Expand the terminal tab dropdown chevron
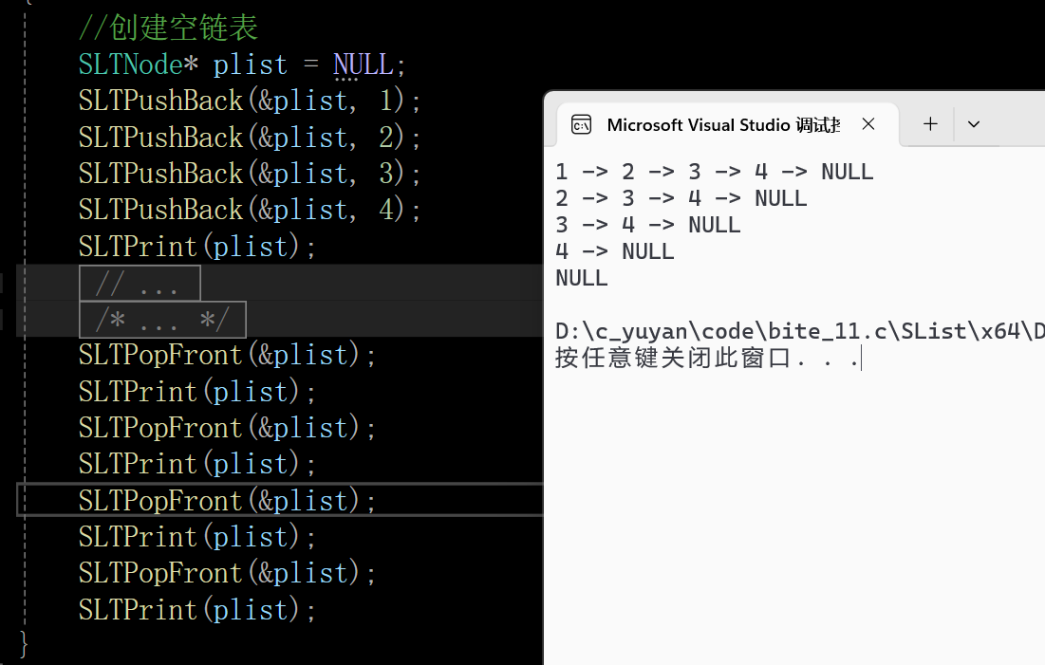 974,124
